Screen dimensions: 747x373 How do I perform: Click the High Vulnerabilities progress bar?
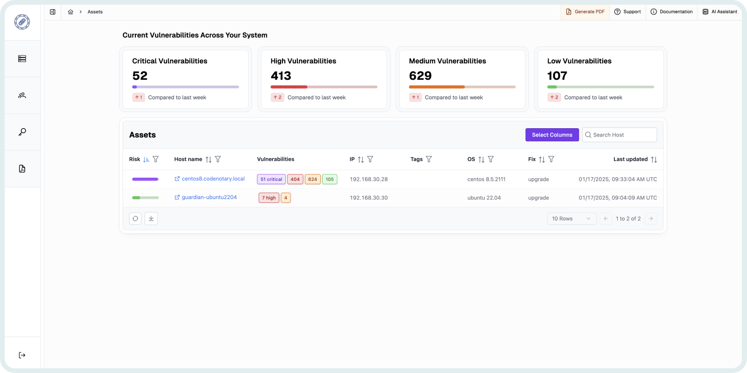tap(324, 87)
